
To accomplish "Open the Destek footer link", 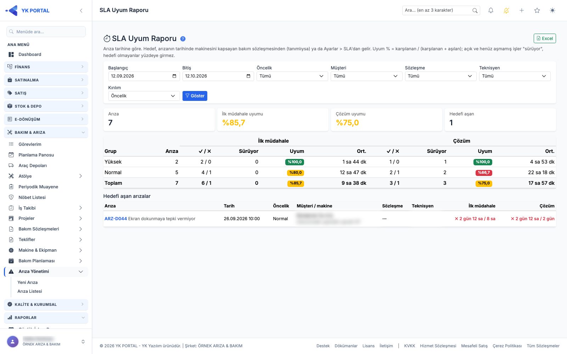I will [323, 346].
